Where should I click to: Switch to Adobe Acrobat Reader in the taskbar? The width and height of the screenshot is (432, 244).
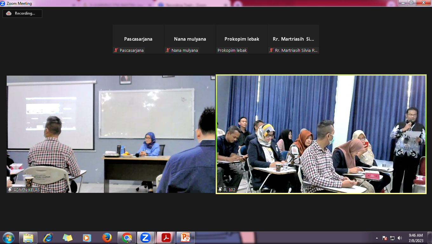(166, 238)
